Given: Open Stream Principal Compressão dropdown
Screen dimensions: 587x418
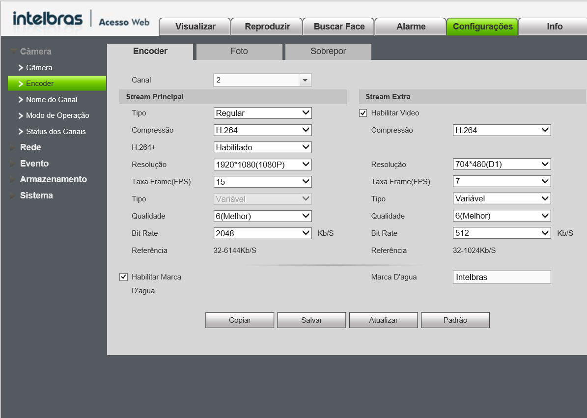Looking at the screenshot, I should (262, 130).
